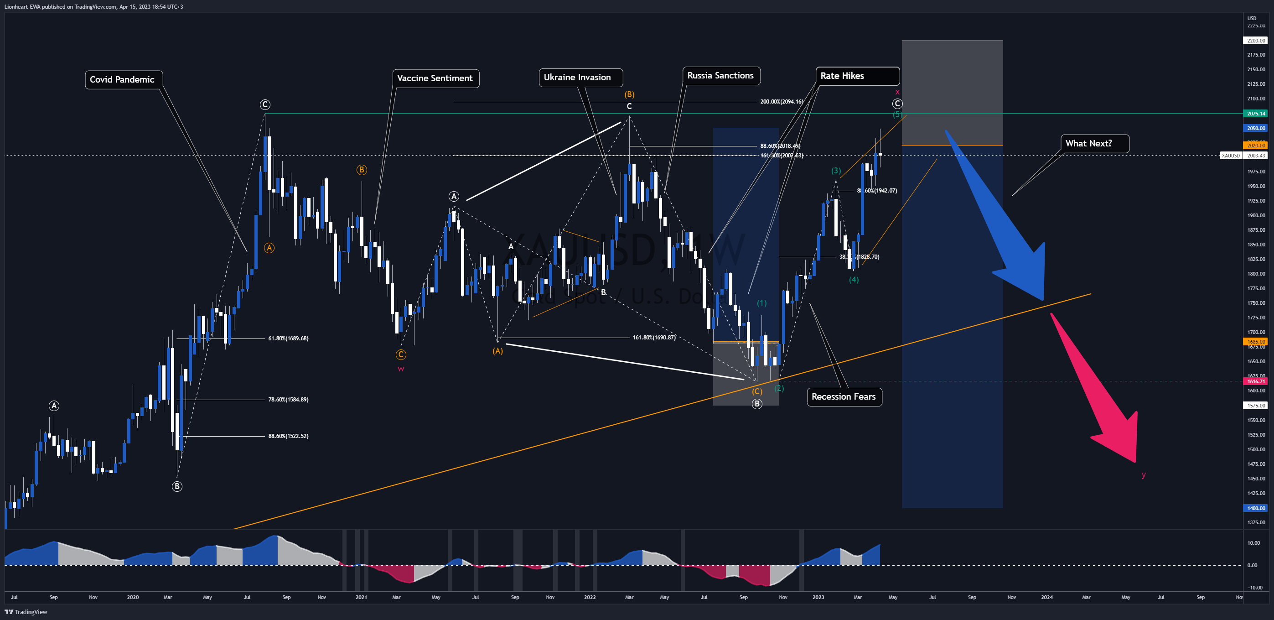Viewport: 1274px width, 620px height.
Task: Click the XAUUSD symbol tag on price axis
Action: [1231, 156]
